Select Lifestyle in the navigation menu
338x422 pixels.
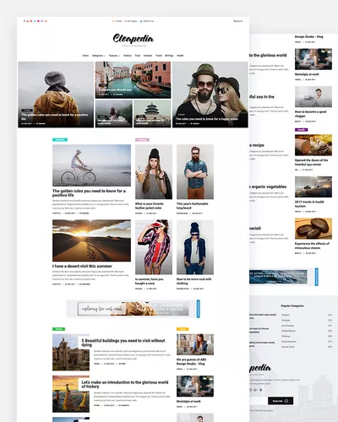148,56
